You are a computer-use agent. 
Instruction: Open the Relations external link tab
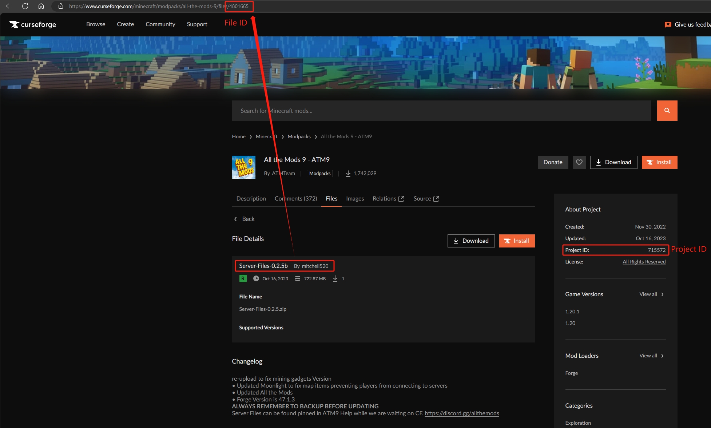point(388,198)
